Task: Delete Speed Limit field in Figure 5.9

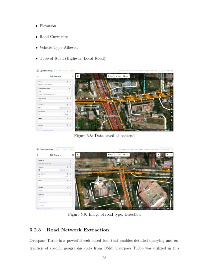Action: pyautogui.click(x=67, y=174)
